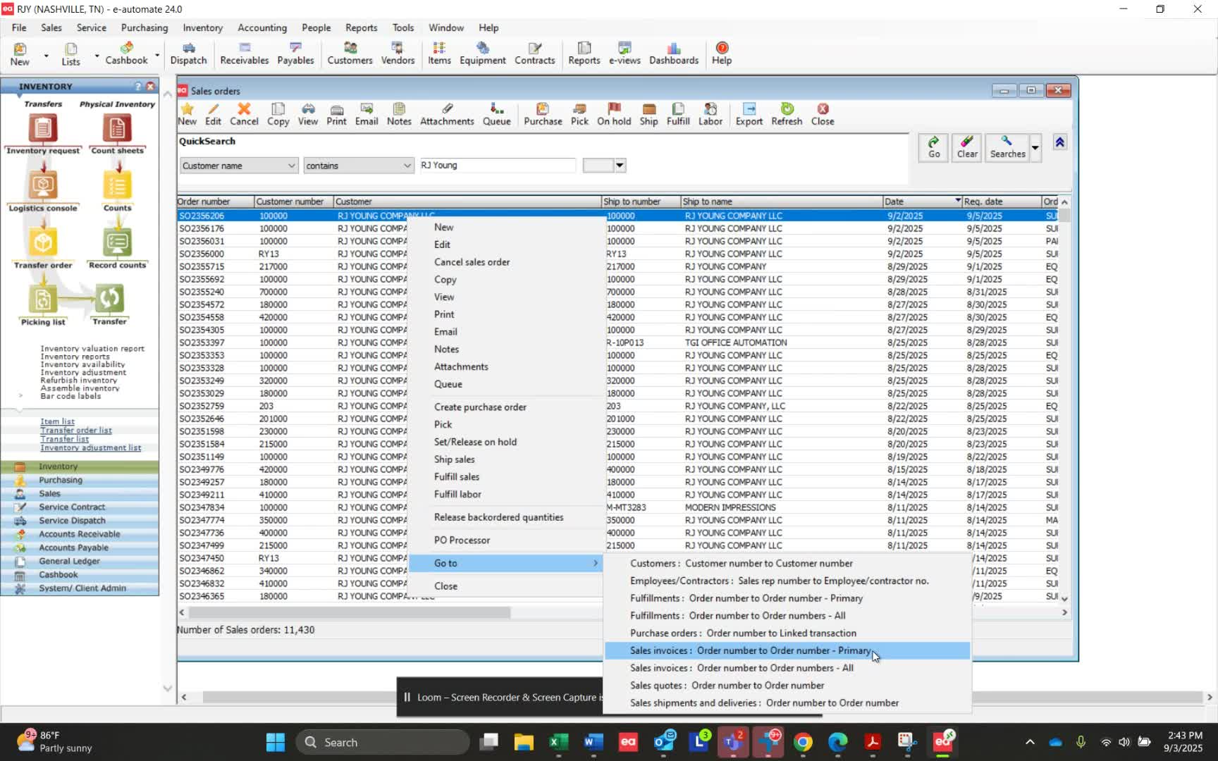The width and height of the screenshot is (1218, 761).
Task: Launch e-views from the toolbar
Action: coord(625,54)
